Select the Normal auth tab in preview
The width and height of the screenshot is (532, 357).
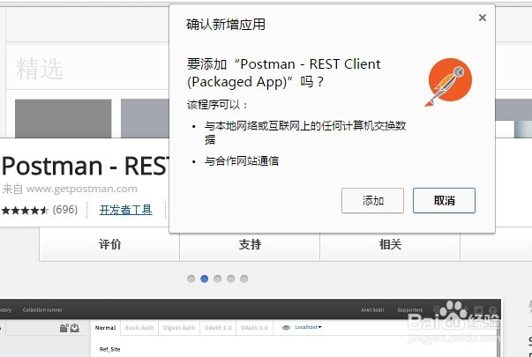pyautogui.click(x=106, y=328)
